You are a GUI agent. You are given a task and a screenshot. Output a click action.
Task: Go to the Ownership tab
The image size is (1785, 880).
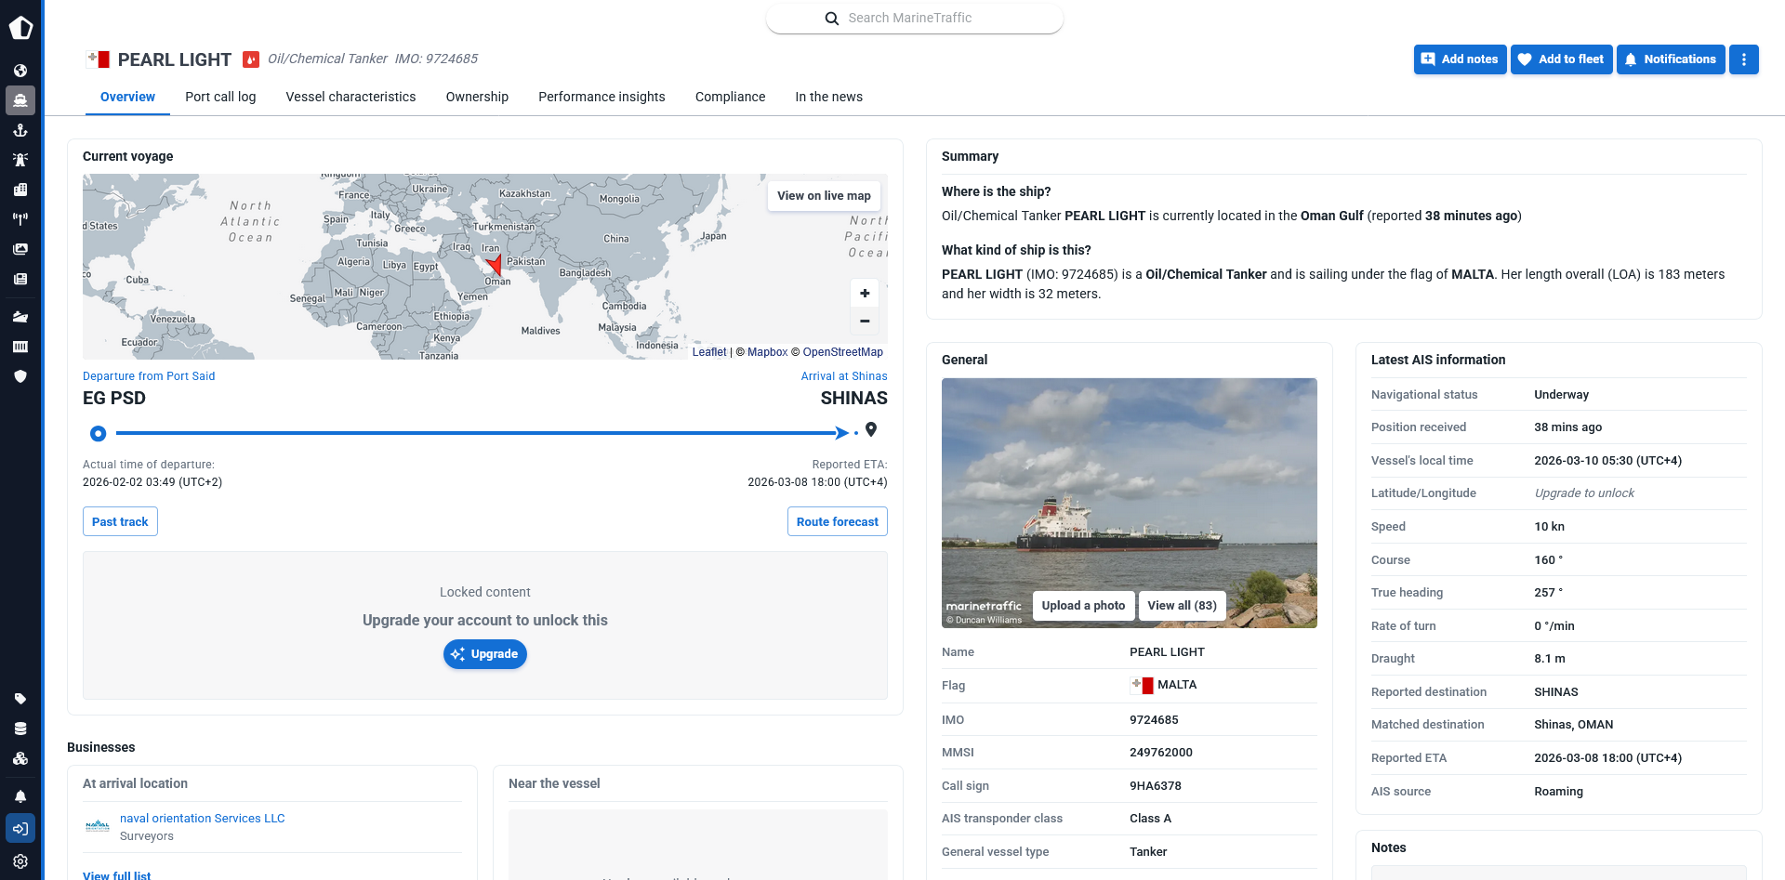click(x=477, y=97)
